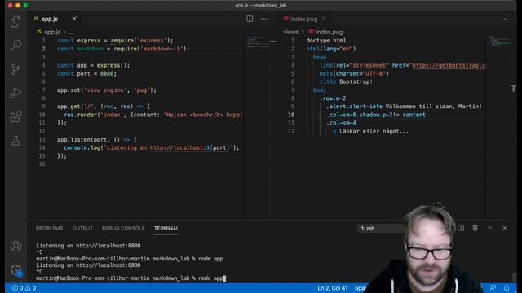522x293 pixels.
Task: Open the Search view in activity bar
Action: click(x=15, y=46)
